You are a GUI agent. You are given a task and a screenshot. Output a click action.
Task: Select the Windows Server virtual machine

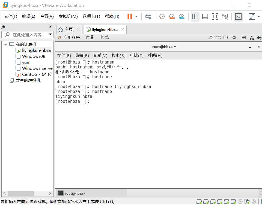[x=34, y=68]
